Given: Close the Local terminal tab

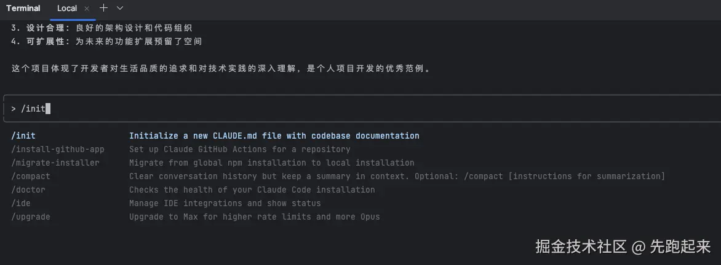Looking at the screenshot, I should (x=87, y=9).
